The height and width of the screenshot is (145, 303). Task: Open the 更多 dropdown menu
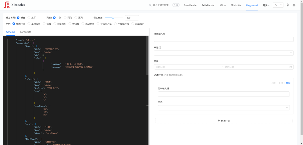(266, 5)
